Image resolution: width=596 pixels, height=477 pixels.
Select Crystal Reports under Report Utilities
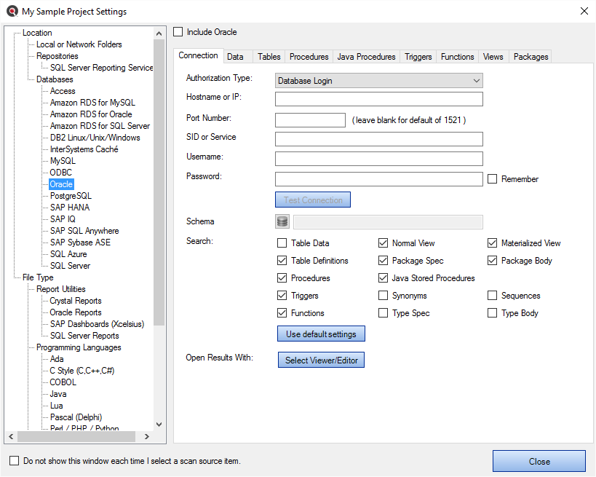click(x=76, y=301)
